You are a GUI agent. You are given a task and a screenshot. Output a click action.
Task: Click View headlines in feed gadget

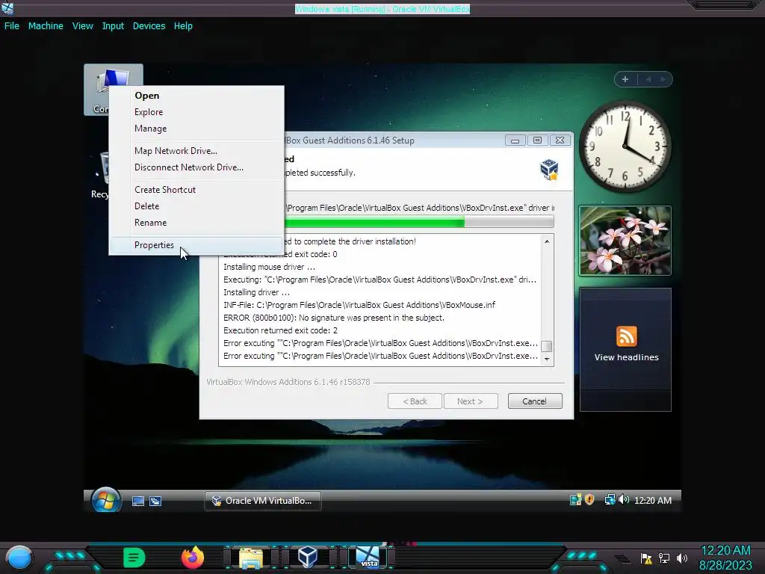[x=627, y=357]
